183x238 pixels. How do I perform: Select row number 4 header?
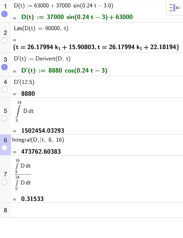5,82
